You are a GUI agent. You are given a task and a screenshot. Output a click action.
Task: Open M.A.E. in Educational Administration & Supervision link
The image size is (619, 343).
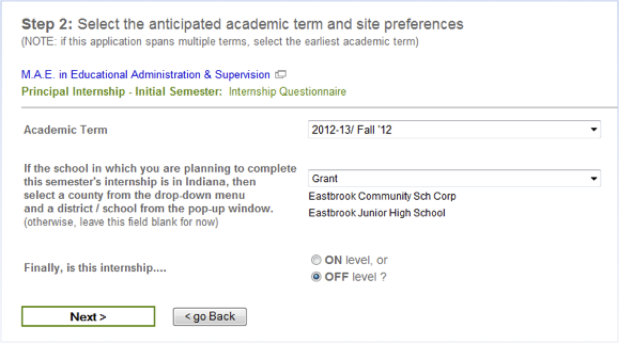click(x=145, y=75)
